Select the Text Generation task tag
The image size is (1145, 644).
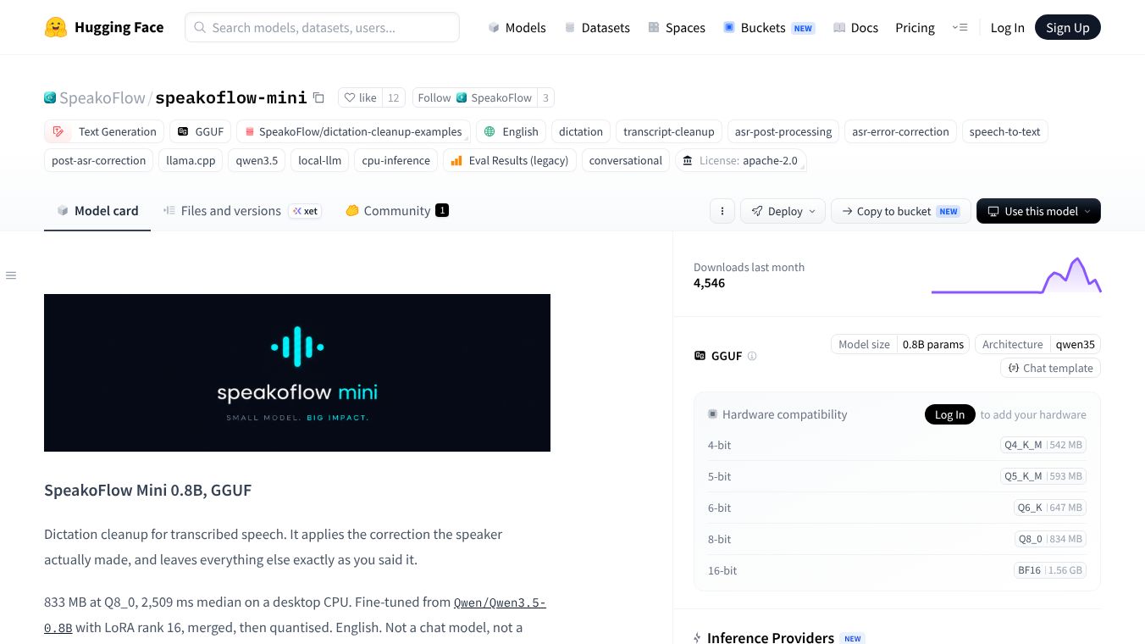tap(104, 131)
